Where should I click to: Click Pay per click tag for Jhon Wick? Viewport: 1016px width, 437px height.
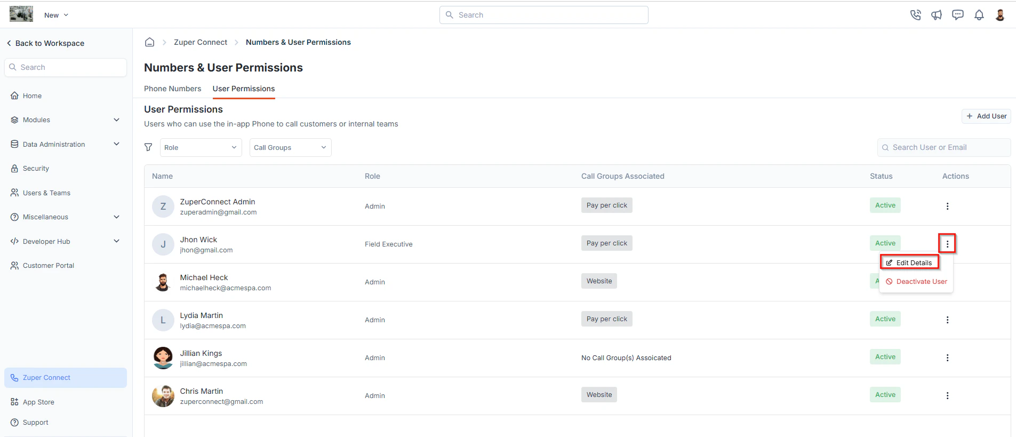[x=607, y=243]
